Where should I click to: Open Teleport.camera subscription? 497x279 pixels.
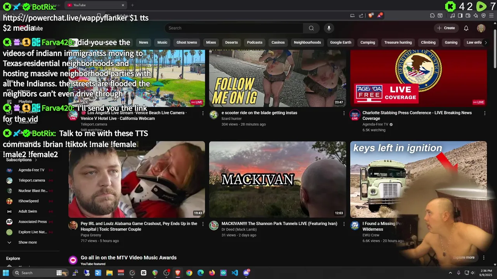click(x=32, y=180)
